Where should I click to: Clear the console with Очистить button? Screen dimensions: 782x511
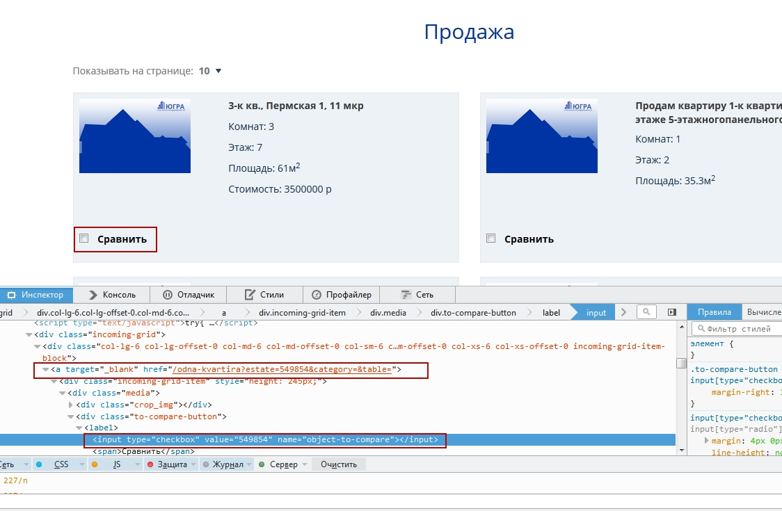(339, 464)
